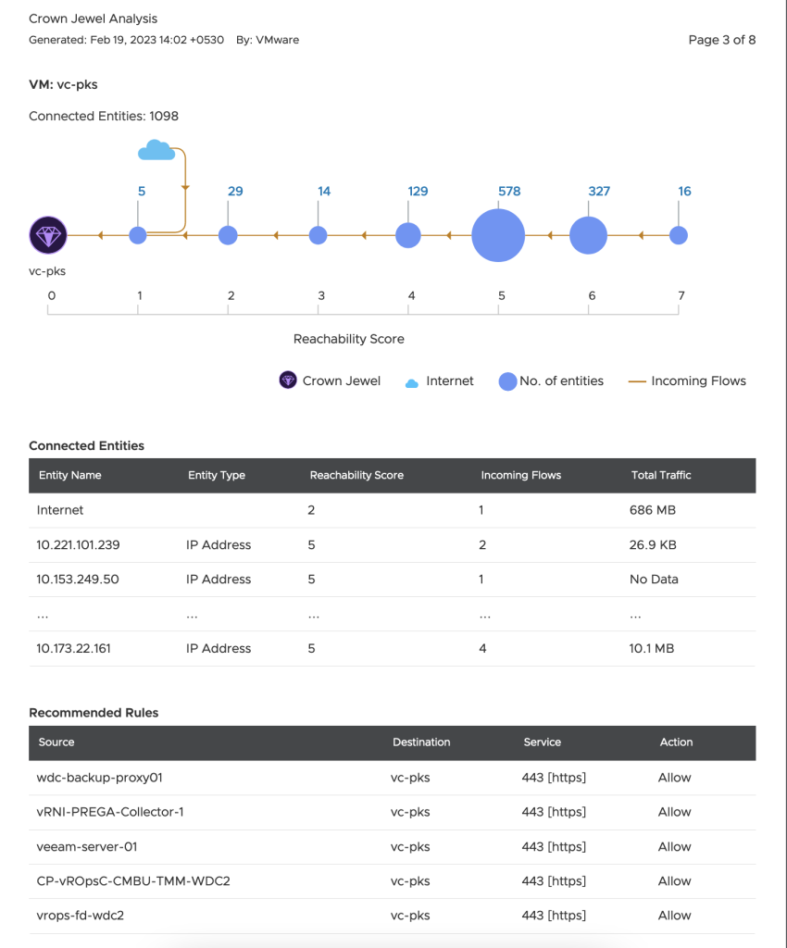Image resolution: width=787 pixels, height=948 pixels.
Task: Select the largest bubble with 578 entities
Action: click(x=498, y=235)
